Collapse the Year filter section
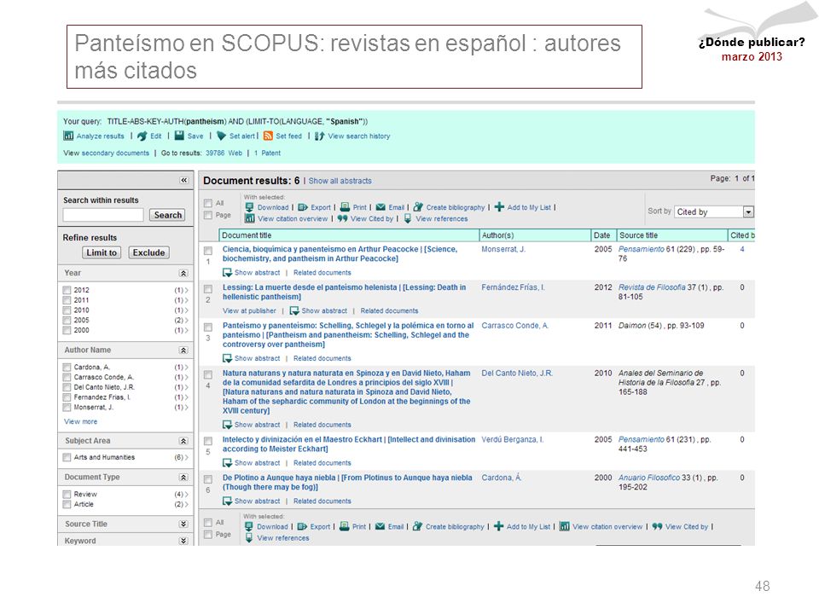The width and height of the screenshot is (819, 614). point(183,274)
